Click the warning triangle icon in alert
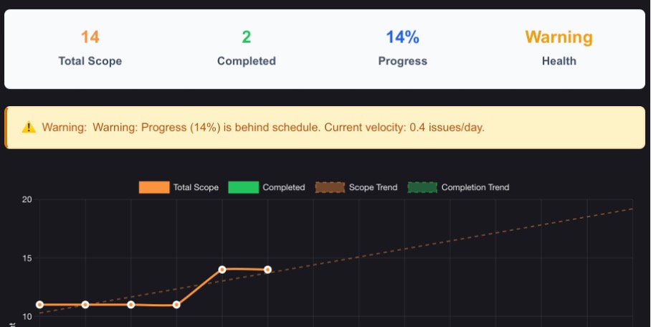Viewport: 651px width, 327px height. tap(29, 128)
